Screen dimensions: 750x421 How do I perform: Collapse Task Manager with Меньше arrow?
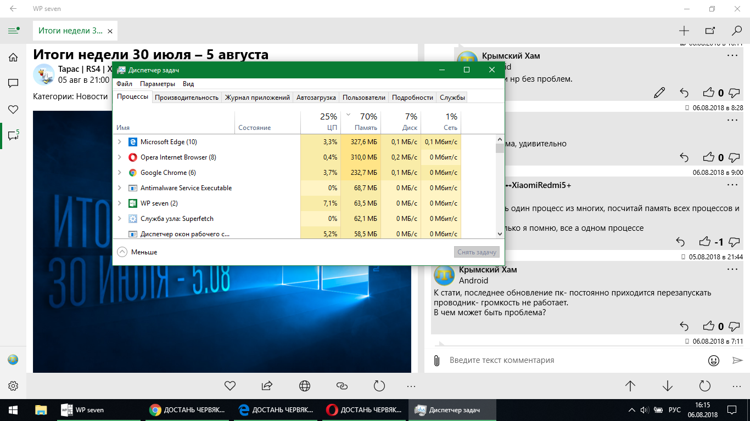pyautogui.click(x=122, y=252)
